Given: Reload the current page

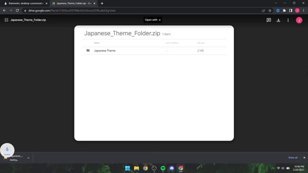Looking at the screenshot, I should coord(17,11).
